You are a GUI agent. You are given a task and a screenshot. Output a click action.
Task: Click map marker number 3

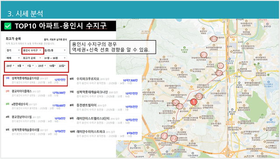point(199,96)
